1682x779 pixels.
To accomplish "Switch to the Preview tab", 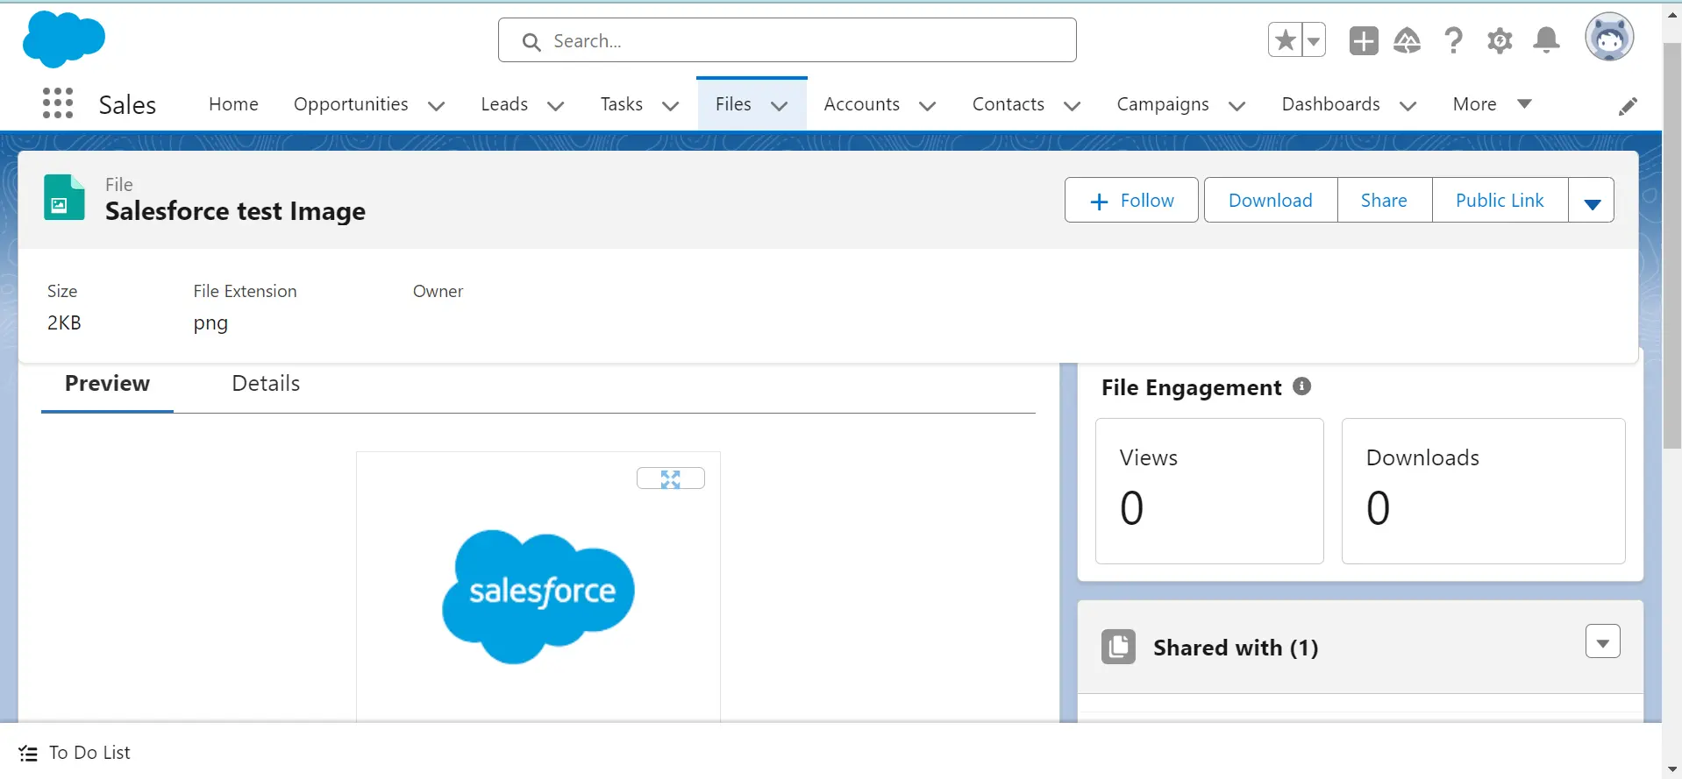I will tap(107, 384).
